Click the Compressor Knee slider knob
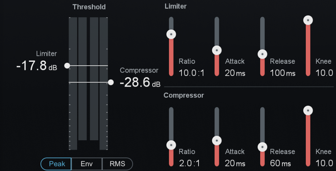The height and width of the screenshot is (171, 336). click(308, 111)
